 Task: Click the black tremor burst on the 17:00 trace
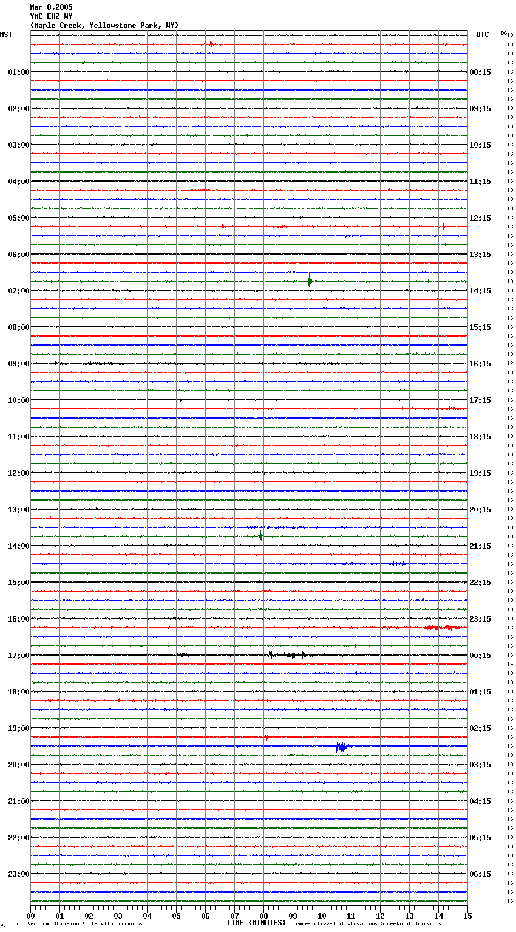pyautogui.click(x=297, y=655)
